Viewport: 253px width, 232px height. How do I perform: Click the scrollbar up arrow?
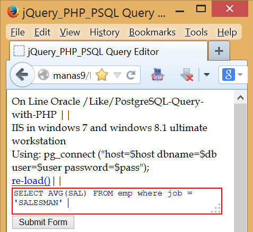[x=240, y=98]
